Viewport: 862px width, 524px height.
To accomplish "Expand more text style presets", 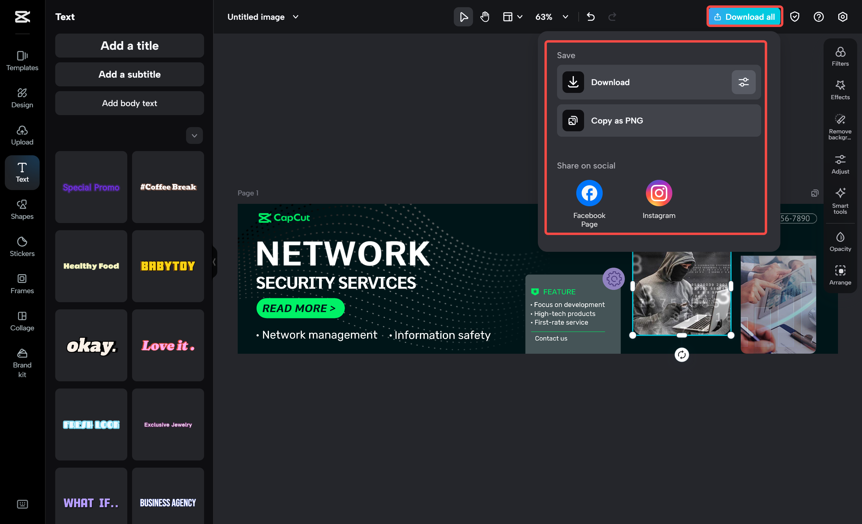I will click(x=194, y=135).
